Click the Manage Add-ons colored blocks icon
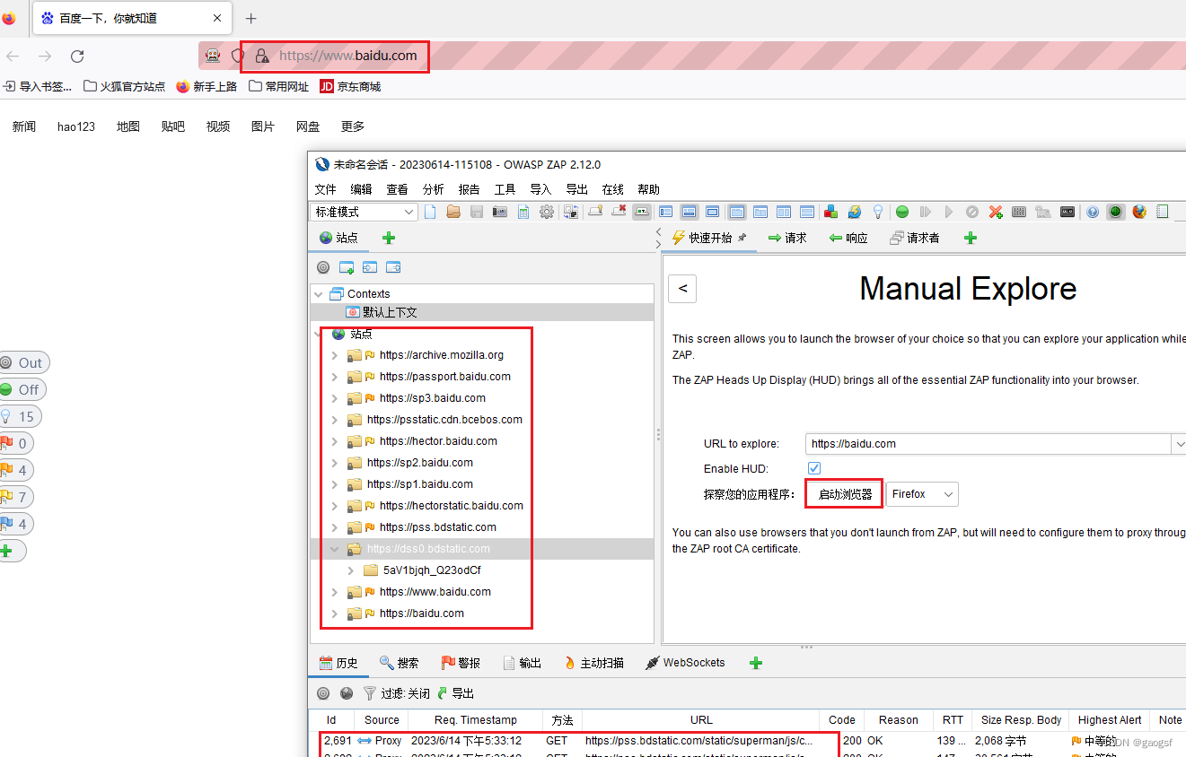This screenshot has height=757, width=1186. click(830, 212)
